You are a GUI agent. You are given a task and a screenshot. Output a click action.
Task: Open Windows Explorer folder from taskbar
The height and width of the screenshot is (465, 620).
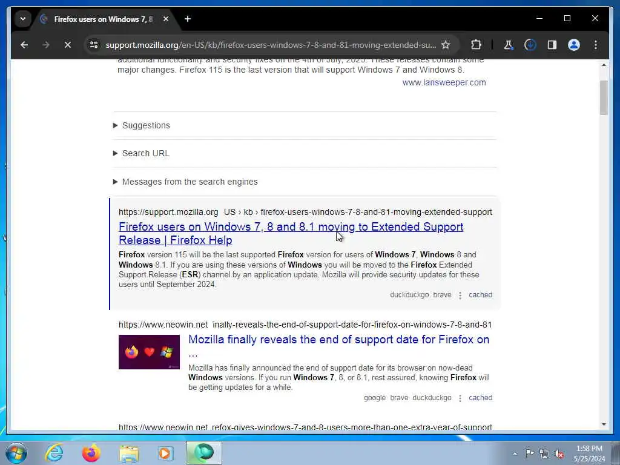coord(129,453)
